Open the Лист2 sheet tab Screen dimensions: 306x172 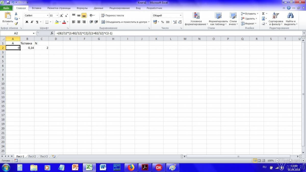pyautogui.click(x=32, y=156)
